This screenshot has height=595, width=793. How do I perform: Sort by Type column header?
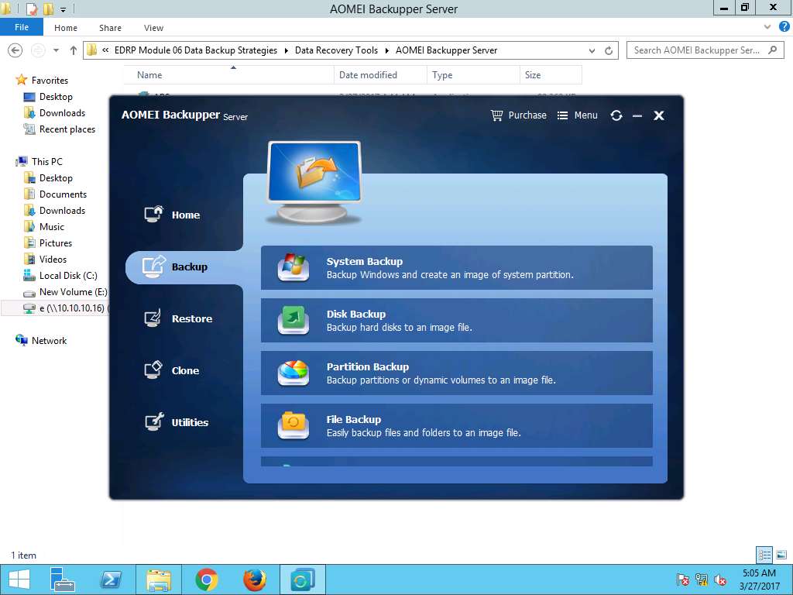click(x=473, y=75)
